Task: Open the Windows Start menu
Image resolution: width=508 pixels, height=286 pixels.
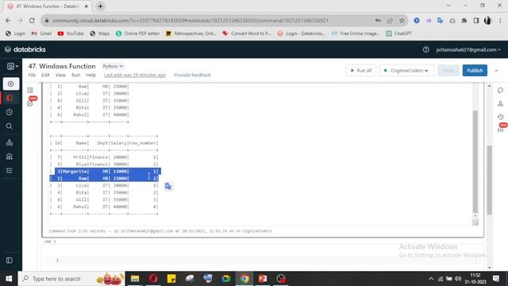Action: [x=9, y=279]
